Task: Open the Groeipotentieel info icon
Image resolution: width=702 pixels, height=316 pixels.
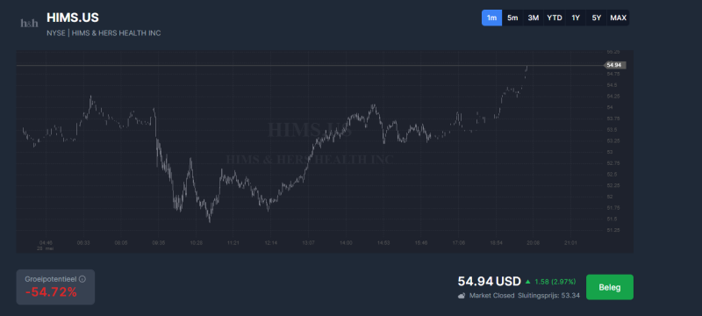Action: pyautogui.click(x=82, y=279)
